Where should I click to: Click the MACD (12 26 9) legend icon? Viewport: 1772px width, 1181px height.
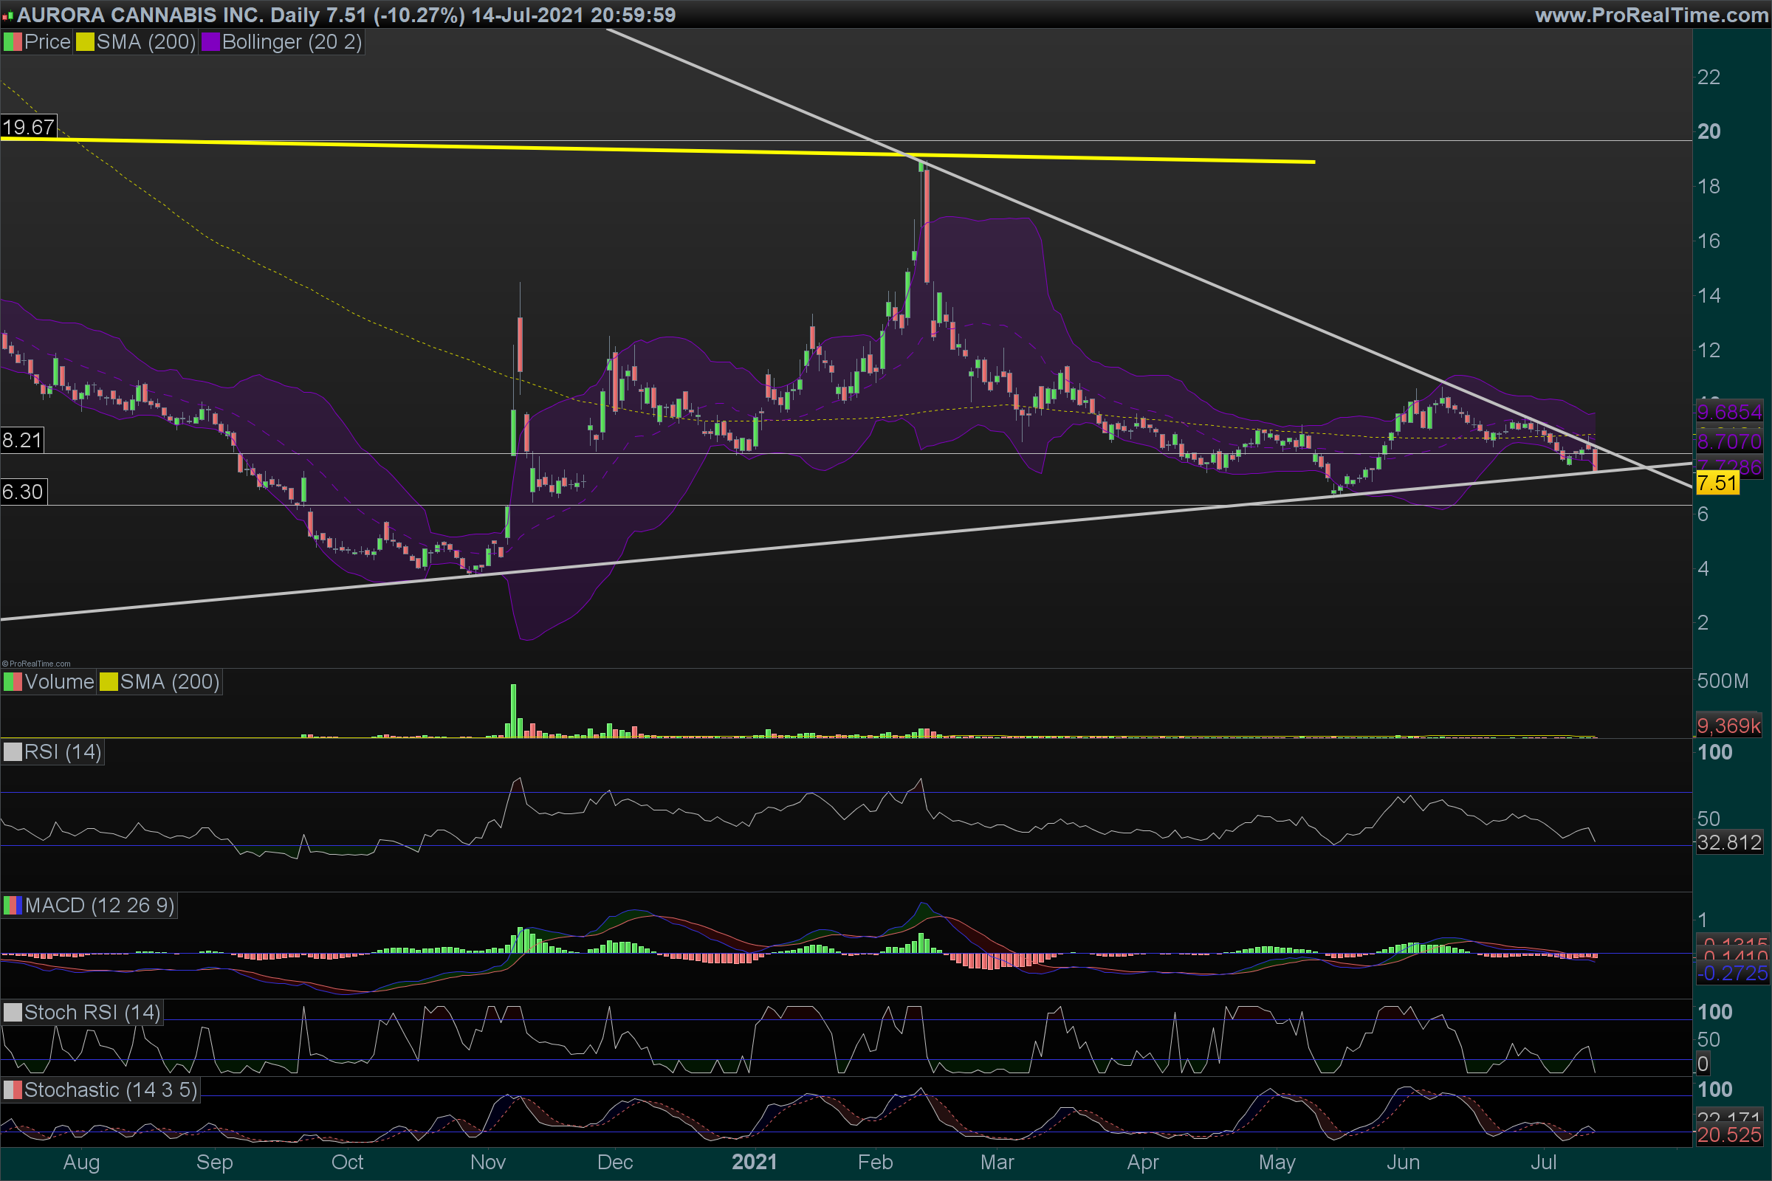click(x=13, y=906)
